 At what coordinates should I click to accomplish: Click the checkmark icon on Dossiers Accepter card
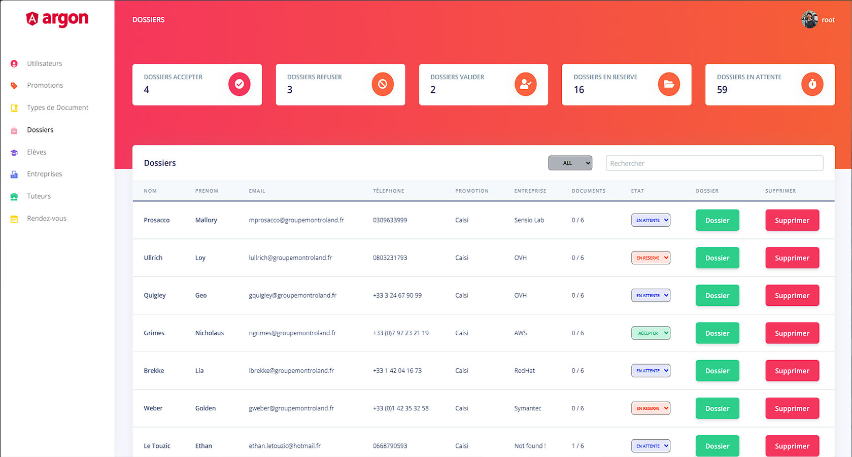point(239,84)
